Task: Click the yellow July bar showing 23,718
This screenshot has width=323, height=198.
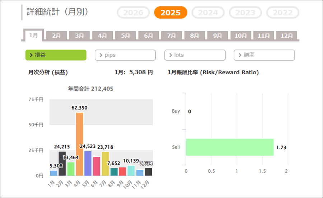Action: coord(105,164)
